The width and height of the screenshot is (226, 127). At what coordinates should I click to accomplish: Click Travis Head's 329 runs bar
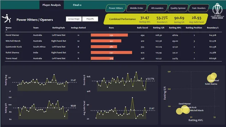tap(102, 58)
